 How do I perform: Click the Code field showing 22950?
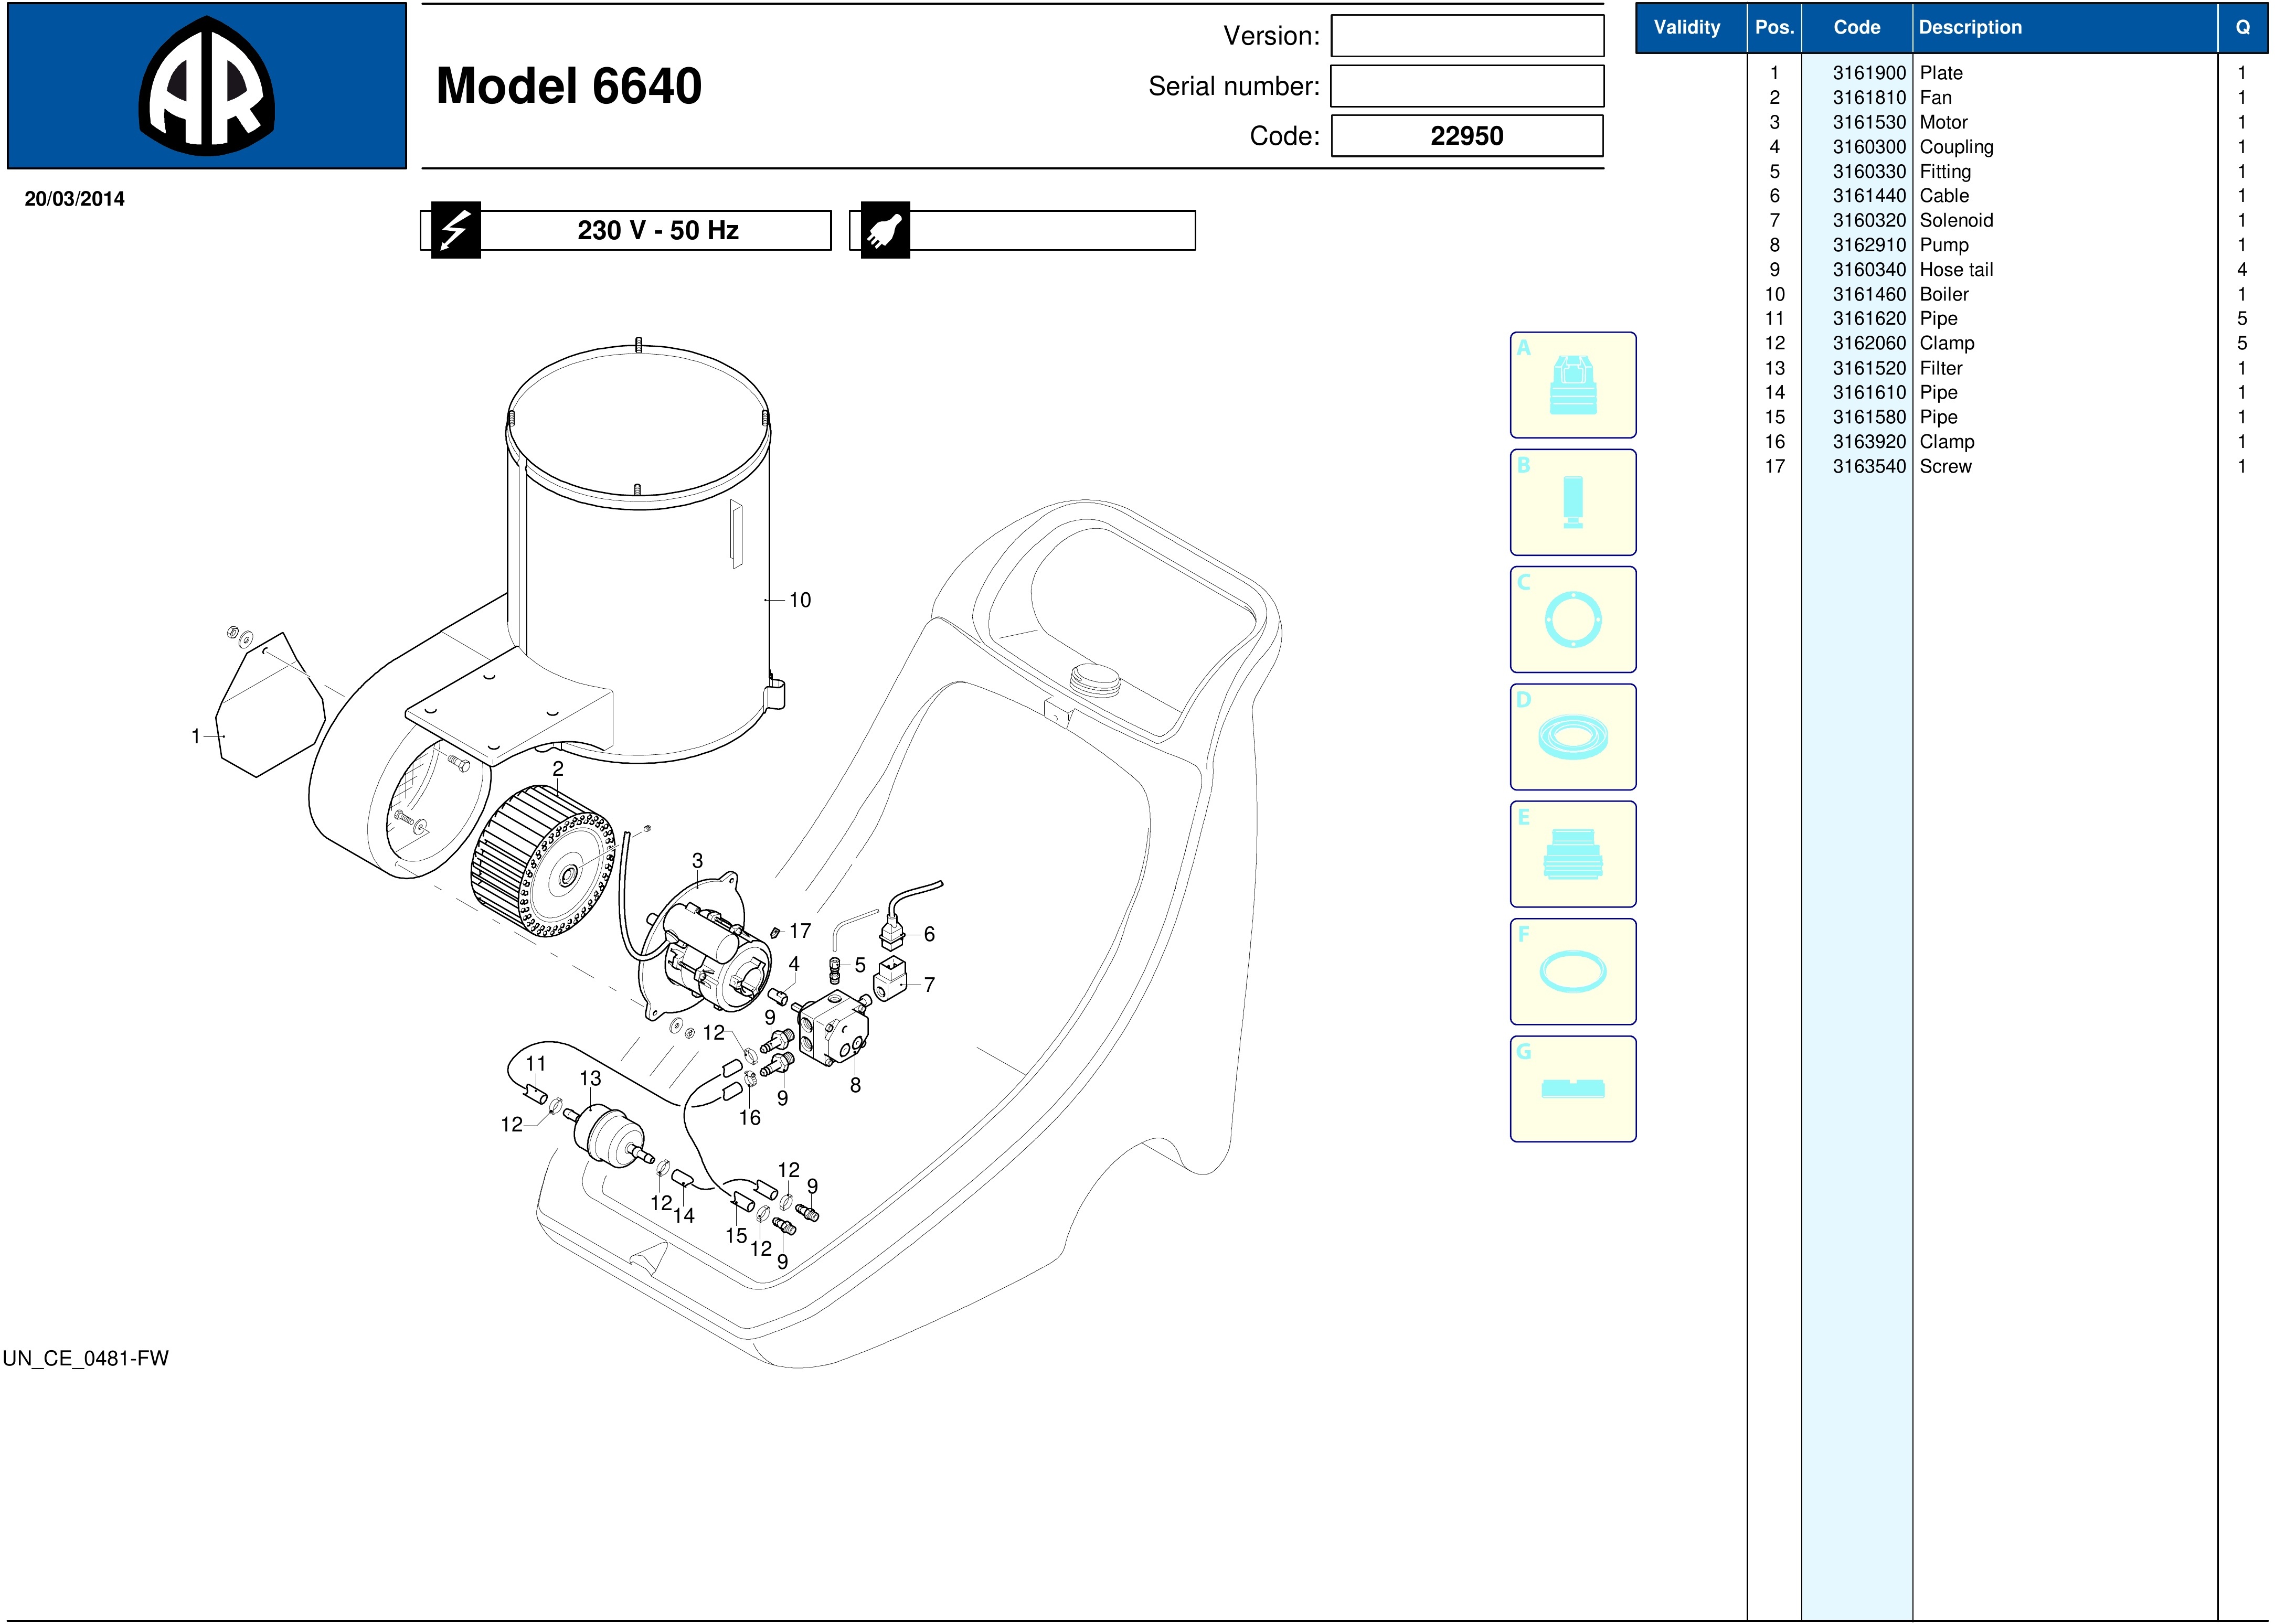click(1467, 136)
